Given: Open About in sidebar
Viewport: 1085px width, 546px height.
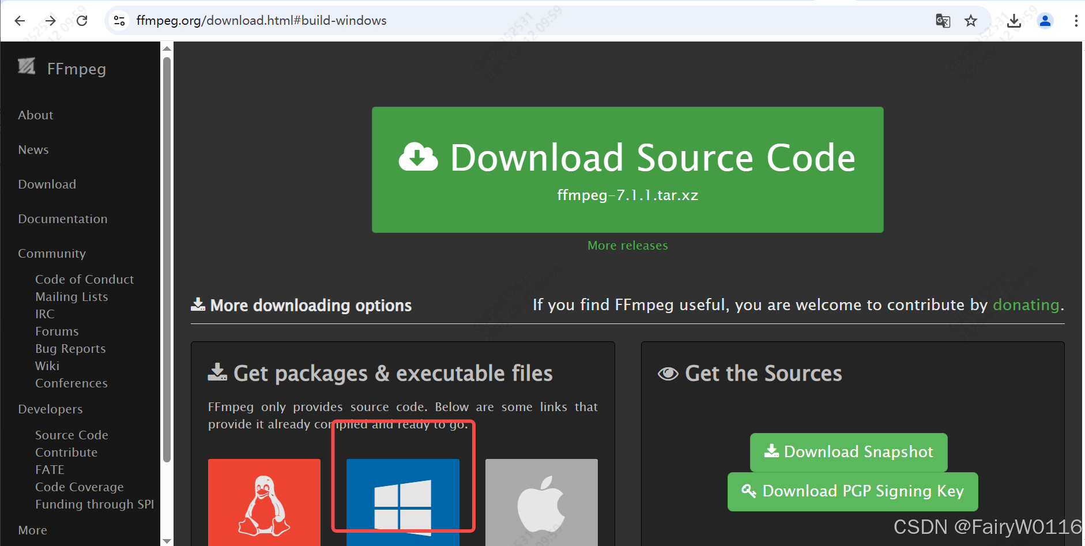Looking at the screenshot, I should (36, 115).
